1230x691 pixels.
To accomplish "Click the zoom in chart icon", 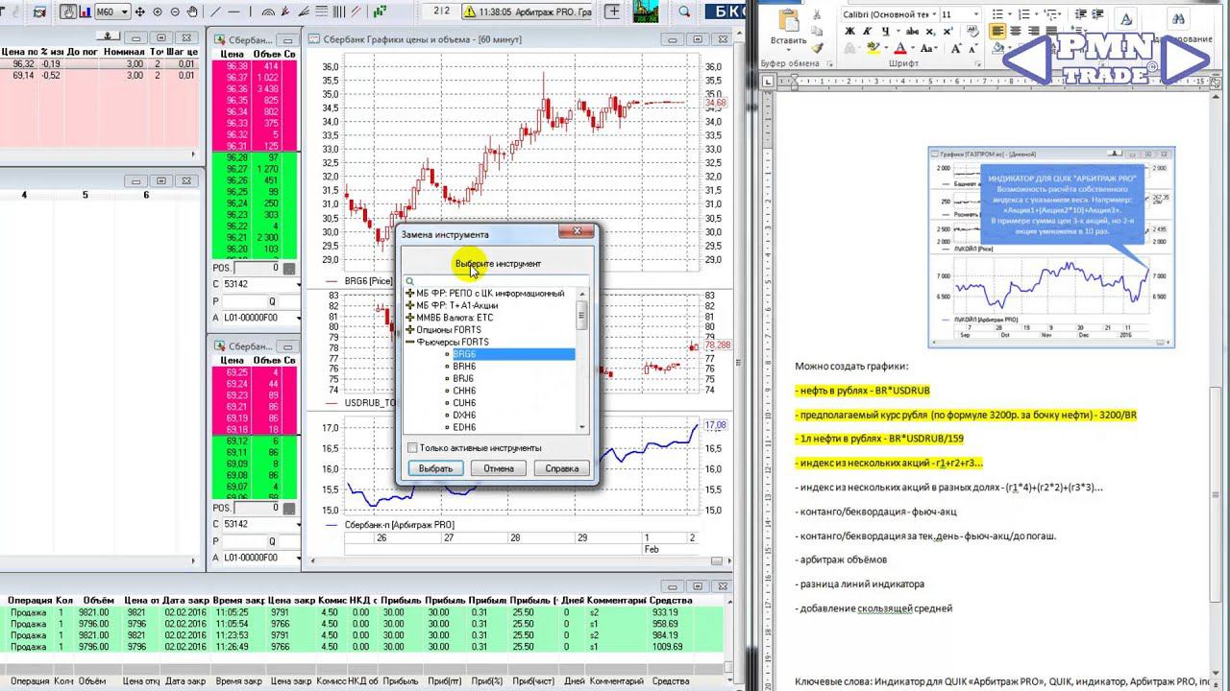I will coord(158,12).
